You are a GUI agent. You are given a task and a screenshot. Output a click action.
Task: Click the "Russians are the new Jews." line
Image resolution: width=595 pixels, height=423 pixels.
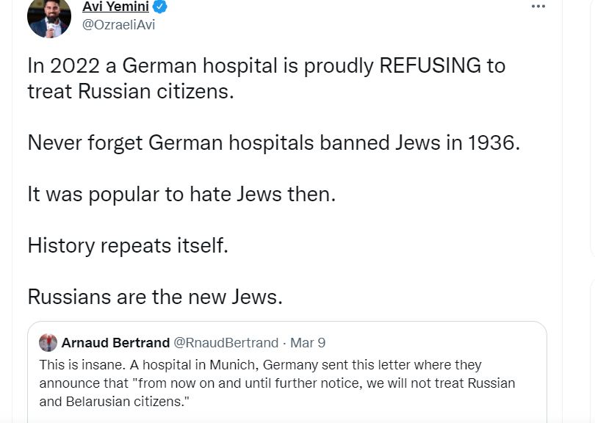[x=155, y=296]
